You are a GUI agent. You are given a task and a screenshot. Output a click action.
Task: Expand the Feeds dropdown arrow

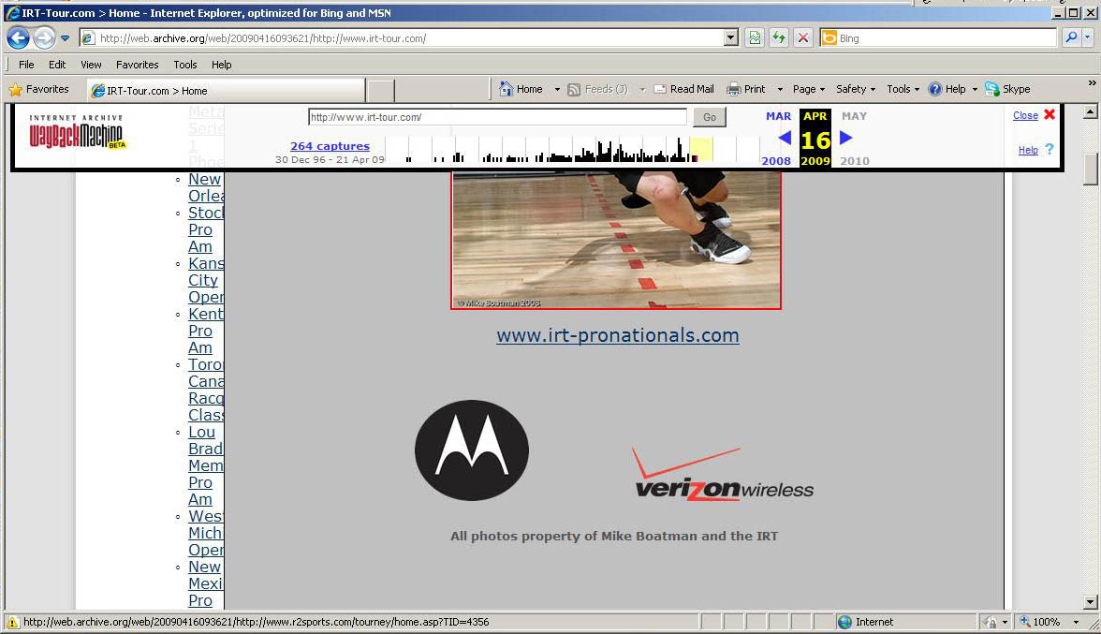642,89
